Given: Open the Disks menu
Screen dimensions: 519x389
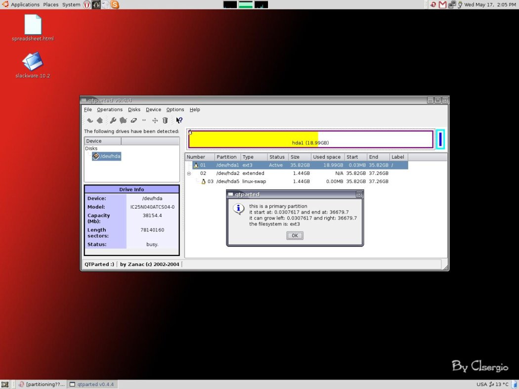Looking at the screenshot, I should point(134,110).
